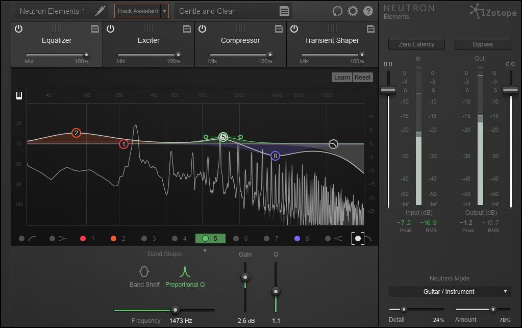Open the Neutrino Mode Guitar / Instrument dropdown
Viewport: 522px width, 328px height.
tap(450, 291)
